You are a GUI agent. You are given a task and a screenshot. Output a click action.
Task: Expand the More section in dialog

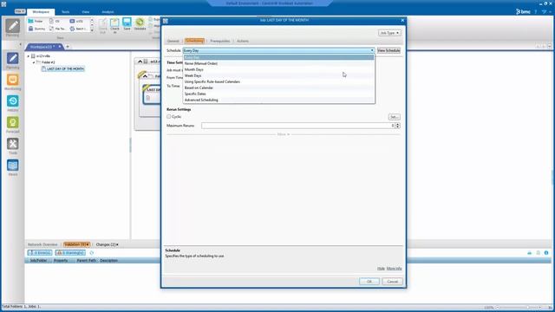284,134
